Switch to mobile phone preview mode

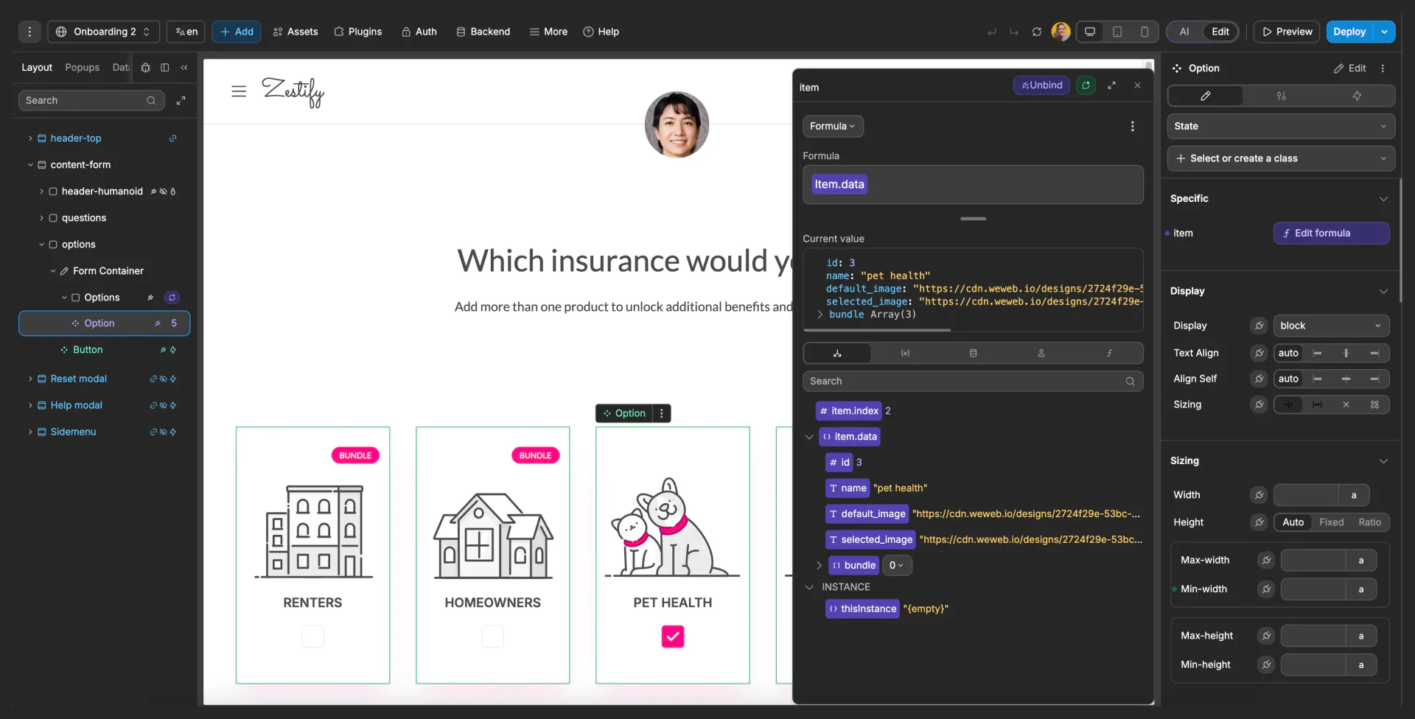click(1145, 32)
